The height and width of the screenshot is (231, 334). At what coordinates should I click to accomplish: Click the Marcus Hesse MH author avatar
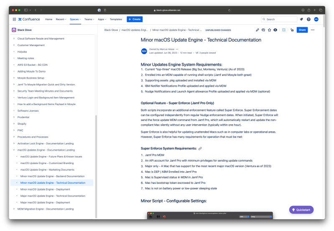click(144, 51)
